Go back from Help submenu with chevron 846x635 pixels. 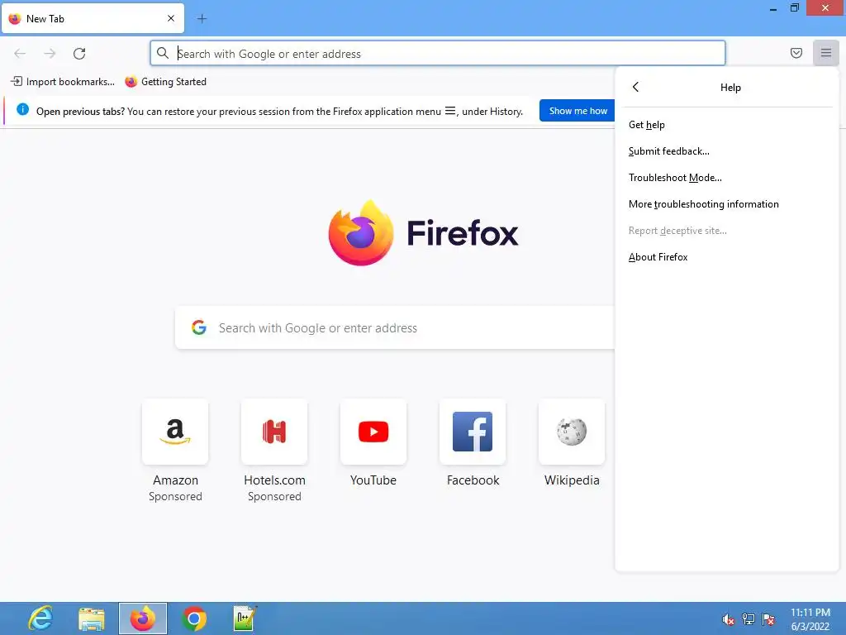(635, 87)
